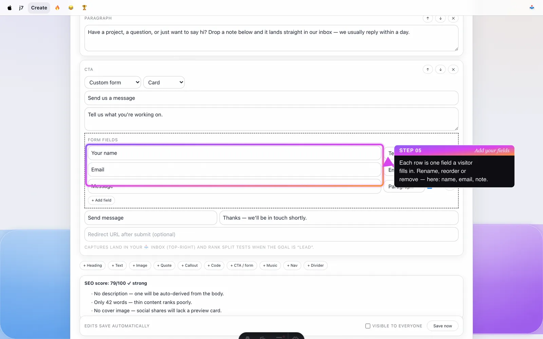Screen dimensions: 543x339
Task: Click the Redirect URL after submit field
Action: point(271,234)
